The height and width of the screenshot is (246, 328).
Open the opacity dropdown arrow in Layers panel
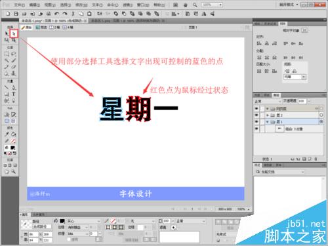[309, 101]
